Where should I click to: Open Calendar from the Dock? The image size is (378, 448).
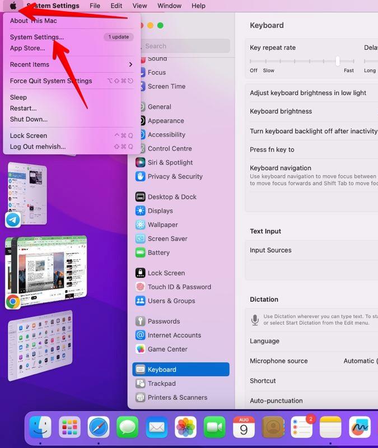pos(244,427)
